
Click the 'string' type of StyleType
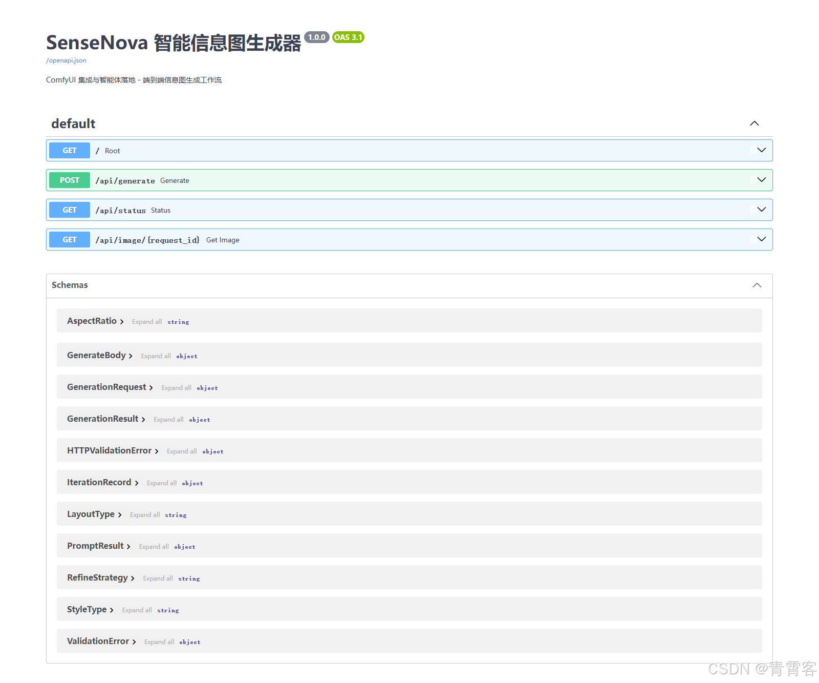tap(168, 610)
